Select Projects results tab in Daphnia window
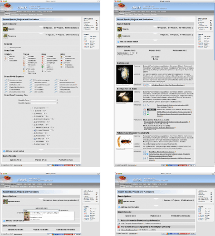The image size is (215, 236). 155,50
